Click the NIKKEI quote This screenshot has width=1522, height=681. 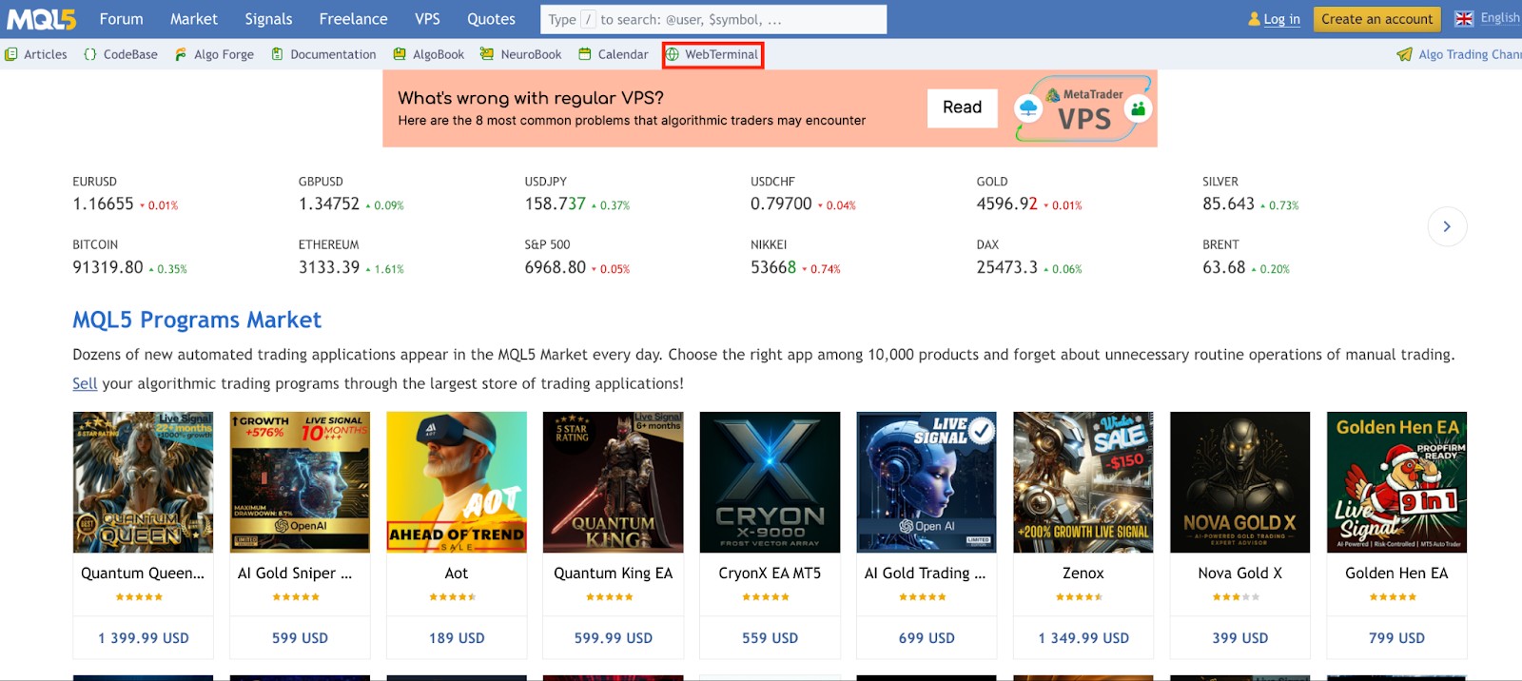tap(795, 258)
